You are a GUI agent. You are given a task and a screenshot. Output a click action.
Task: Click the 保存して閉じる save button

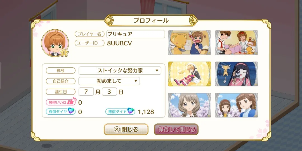point(176,129)
